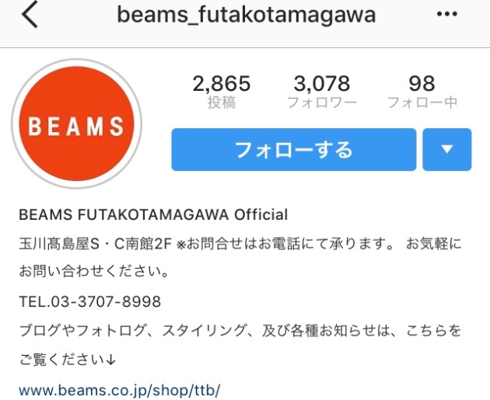The image size is (490, 400).
Task: Tap the 3,078 follower number
Action: (322, 83)
